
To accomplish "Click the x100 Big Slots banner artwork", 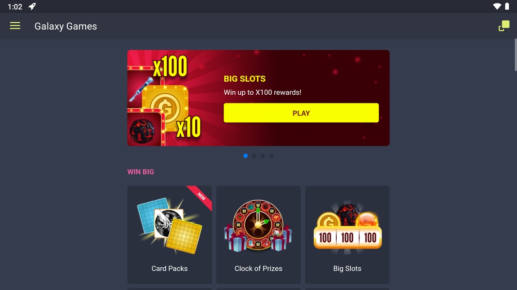I will pyautogui.click(x=165, y=98).
